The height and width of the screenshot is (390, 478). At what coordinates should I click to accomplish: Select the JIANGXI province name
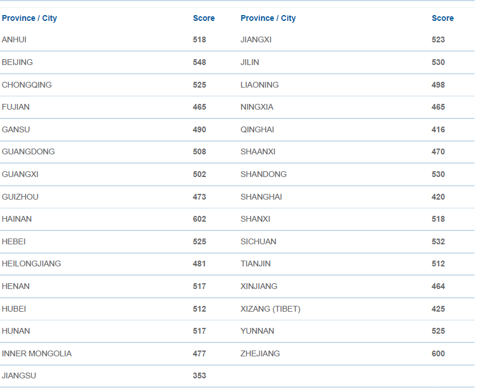pyautogui.click(x=256, y=40)
